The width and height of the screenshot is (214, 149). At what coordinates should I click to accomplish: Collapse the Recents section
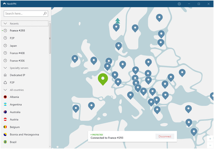5,24
